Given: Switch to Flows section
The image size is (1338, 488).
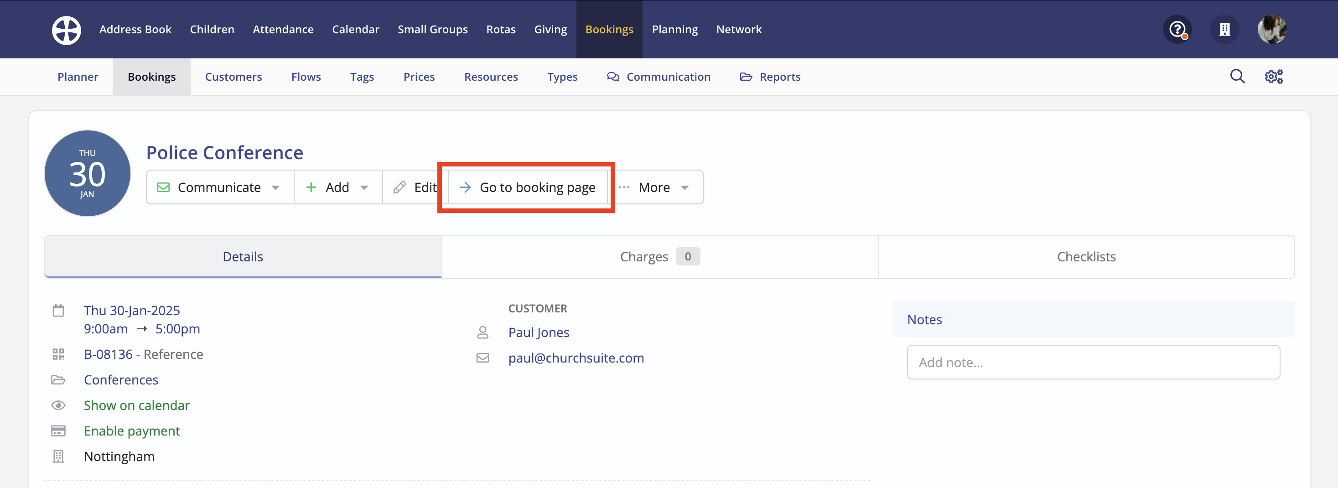Looking at the screenshot, I should (306, 77).
